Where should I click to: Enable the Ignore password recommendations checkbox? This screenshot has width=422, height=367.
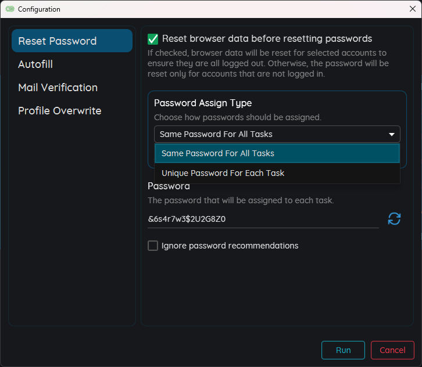click(153, 246)
